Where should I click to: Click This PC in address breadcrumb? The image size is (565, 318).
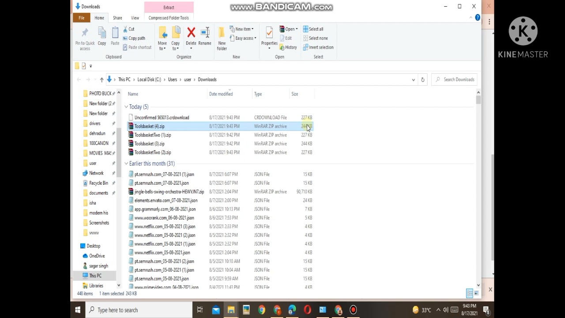(124, 79)
